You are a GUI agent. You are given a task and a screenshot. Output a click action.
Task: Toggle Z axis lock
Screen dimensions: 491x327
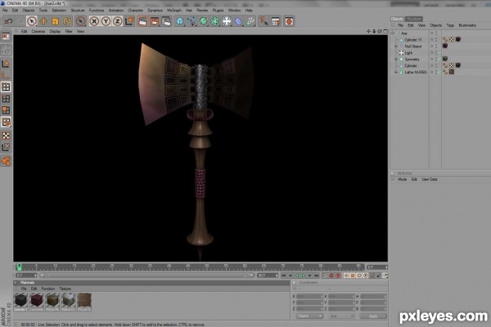(117, 21)
